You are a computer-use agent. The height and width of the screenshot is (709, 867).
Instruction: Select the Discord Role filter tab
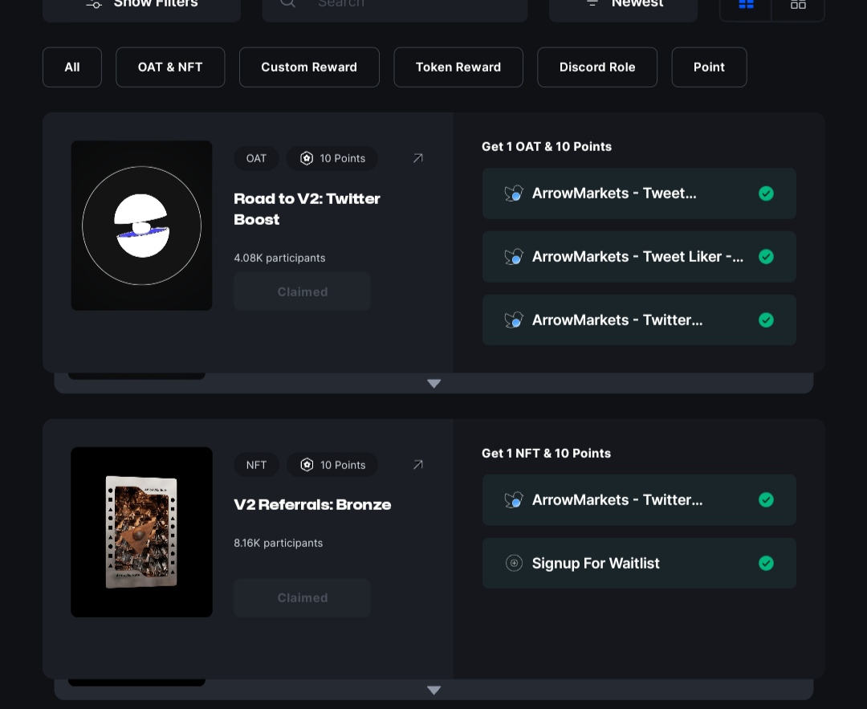596,67
